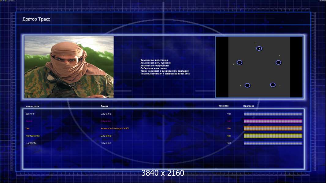Select the empty bottom-right start position on minimap
Viewport: 326px width, 183px height.
point(273,85)
